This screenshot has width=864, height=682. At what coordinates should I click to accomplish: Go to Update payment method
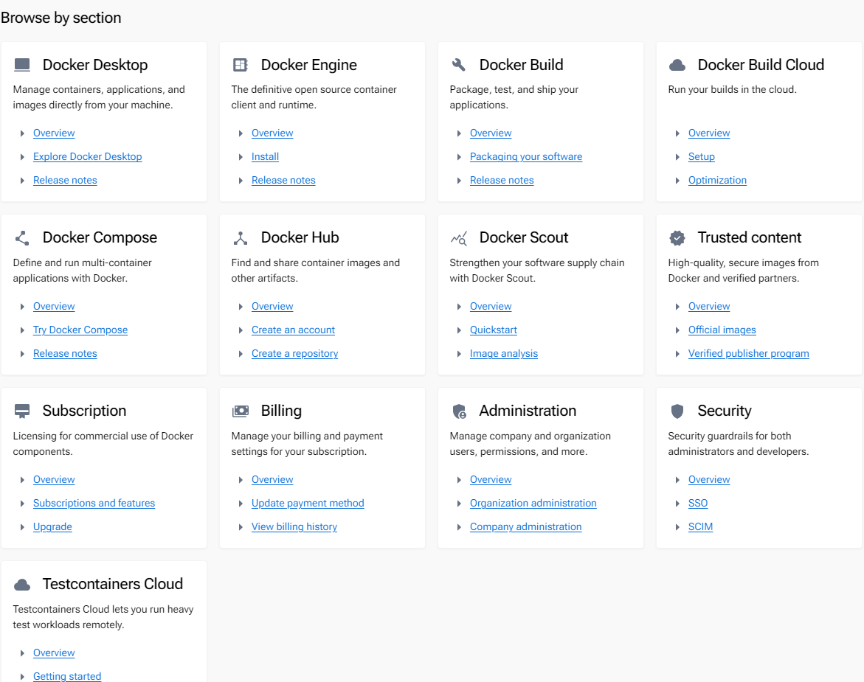pos(308,504)
